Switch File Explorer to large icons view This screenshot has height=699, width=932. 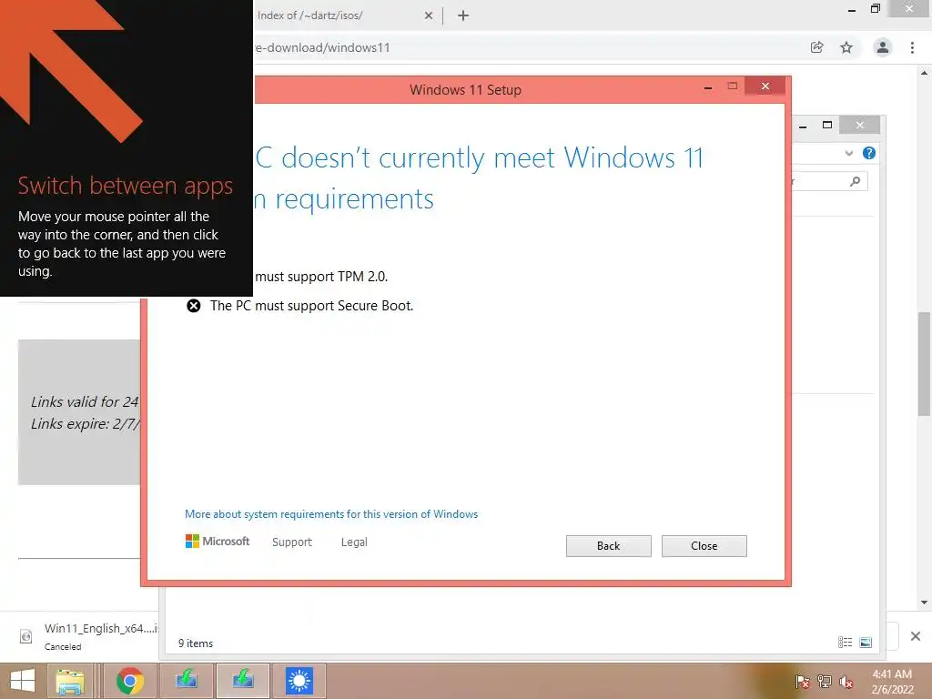click(866, 642)
